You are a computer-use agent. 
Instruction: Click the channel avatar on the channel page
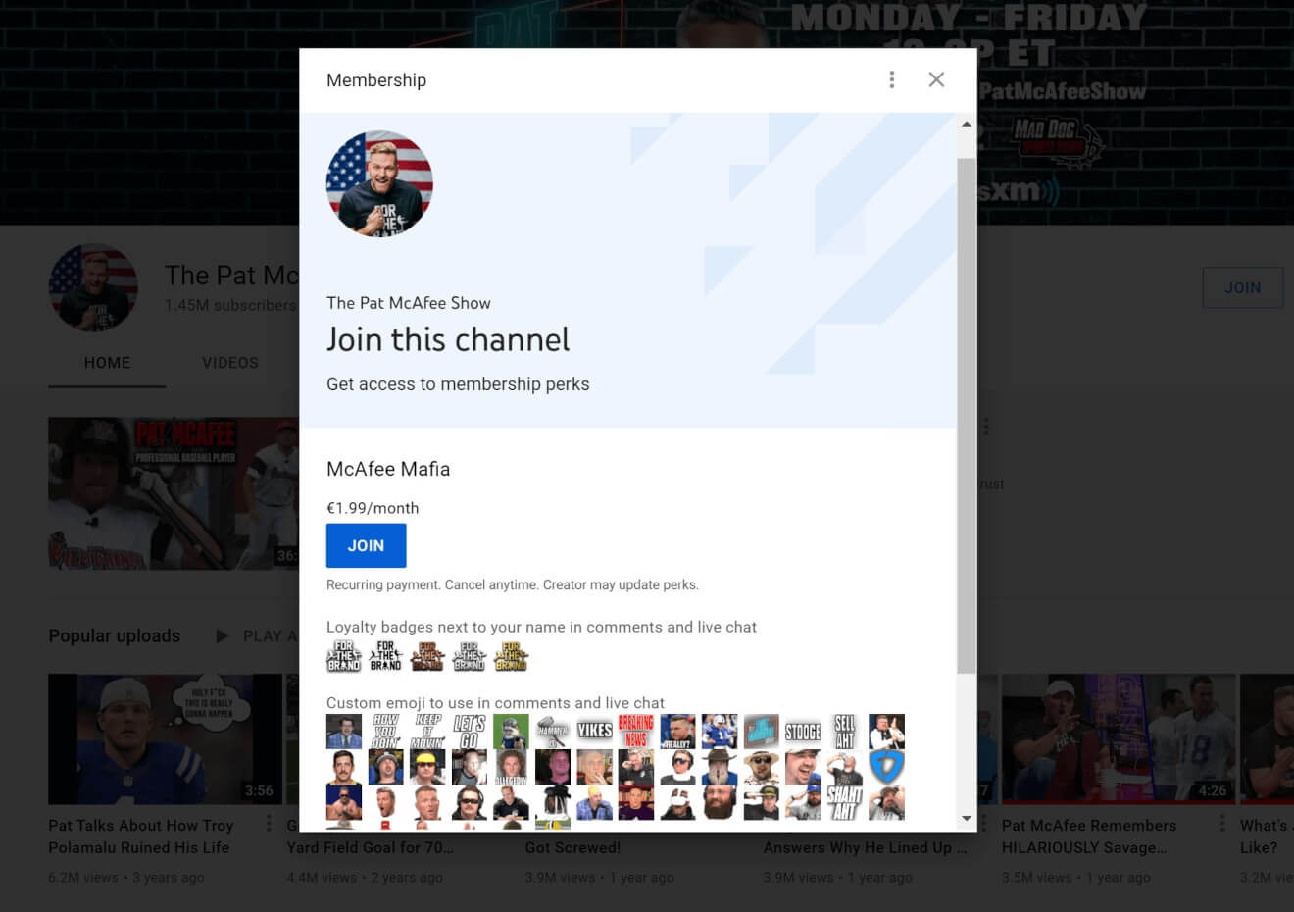tap(93, 287)
